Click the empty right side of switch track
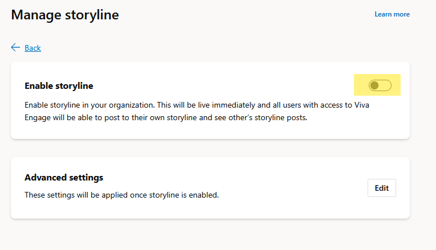Viewport: 436px width, 250px height. 386,85
